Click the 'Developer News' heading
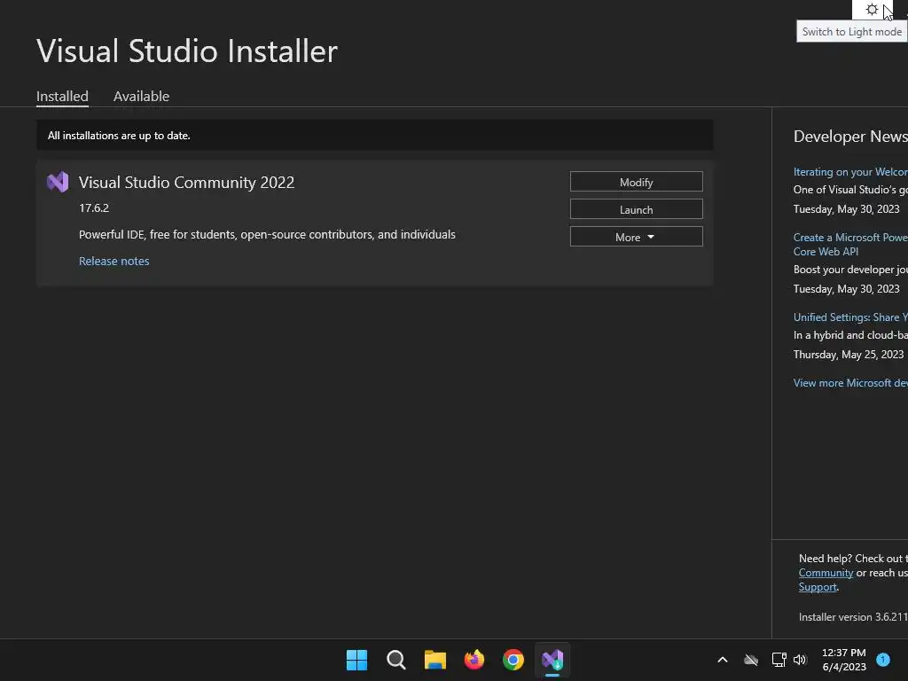Viewport: 908px width, 681px height. 850,136
